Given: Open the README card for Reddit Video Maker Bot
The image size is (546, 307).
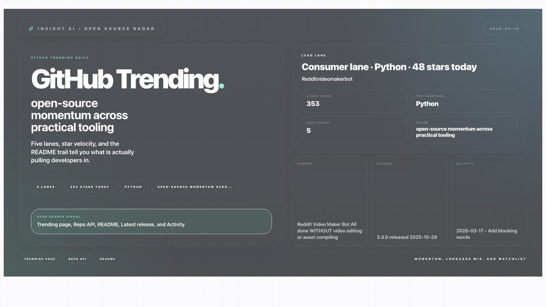Looking at the screenshot, I should [330, 201].
